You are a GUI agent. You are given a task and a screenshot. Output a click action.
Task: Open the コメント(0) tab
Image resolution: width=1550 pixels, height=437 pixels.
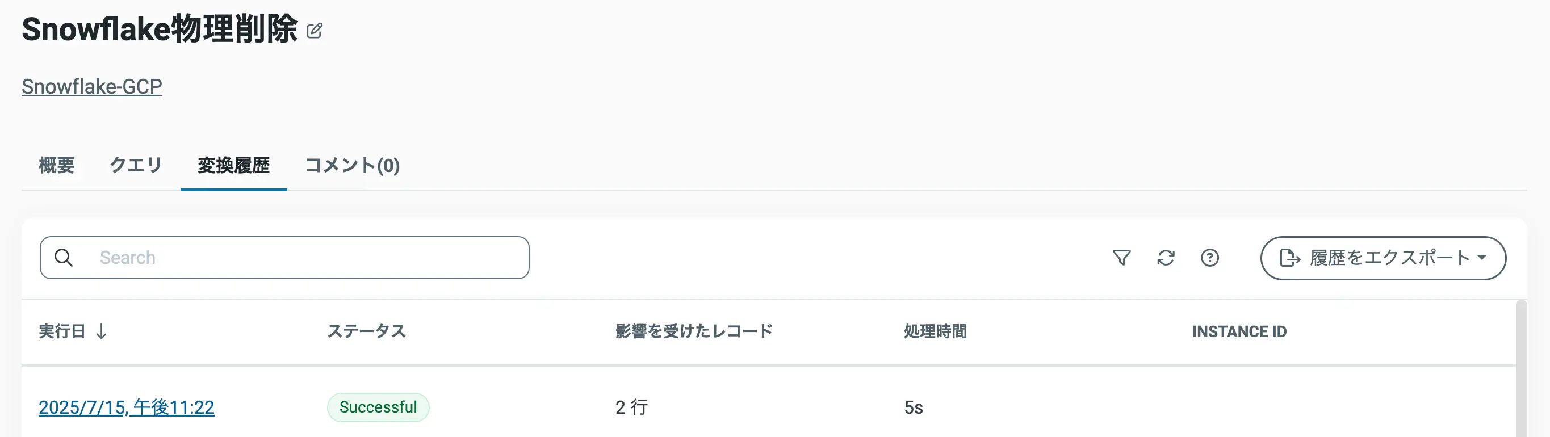point(352,165)
